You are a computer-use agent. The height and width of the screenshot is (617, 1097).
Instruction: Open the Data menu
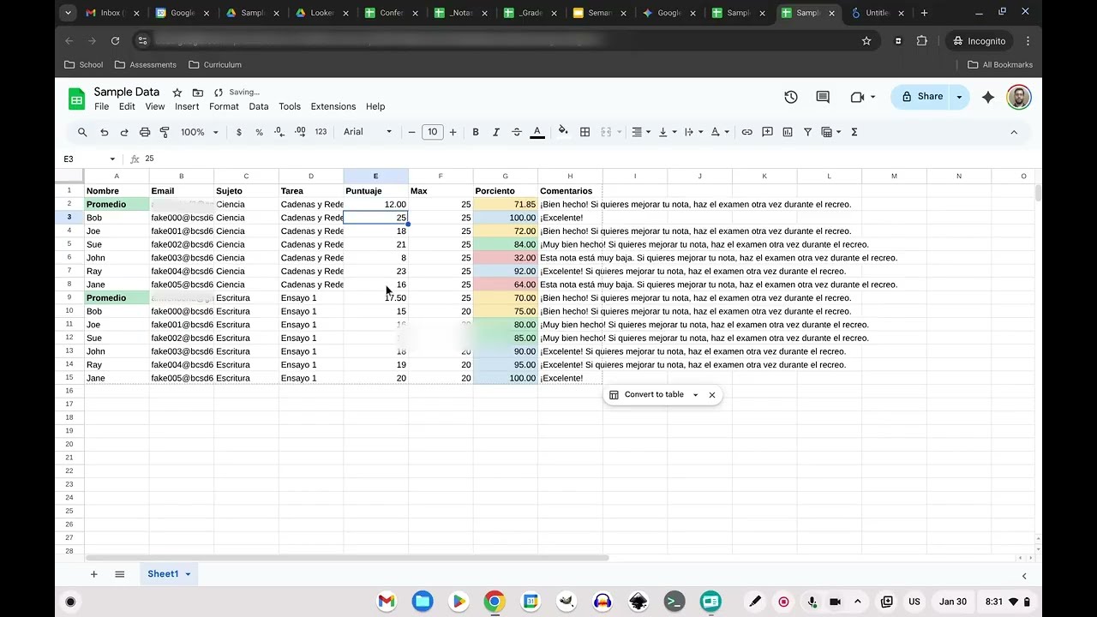(x=259, y=107)
